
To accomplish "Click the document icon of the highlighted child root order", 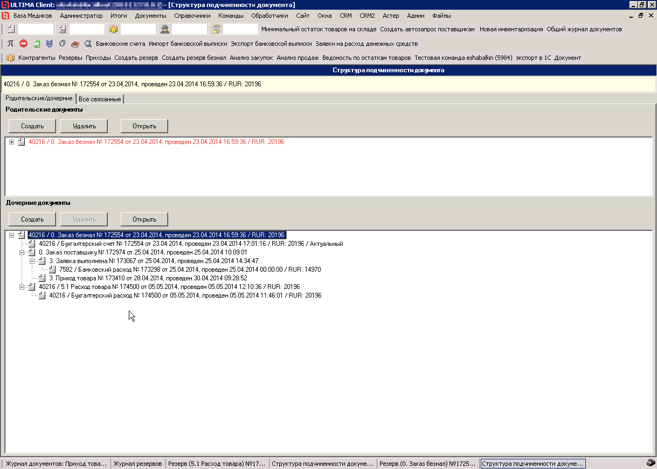I will (22, 235).
